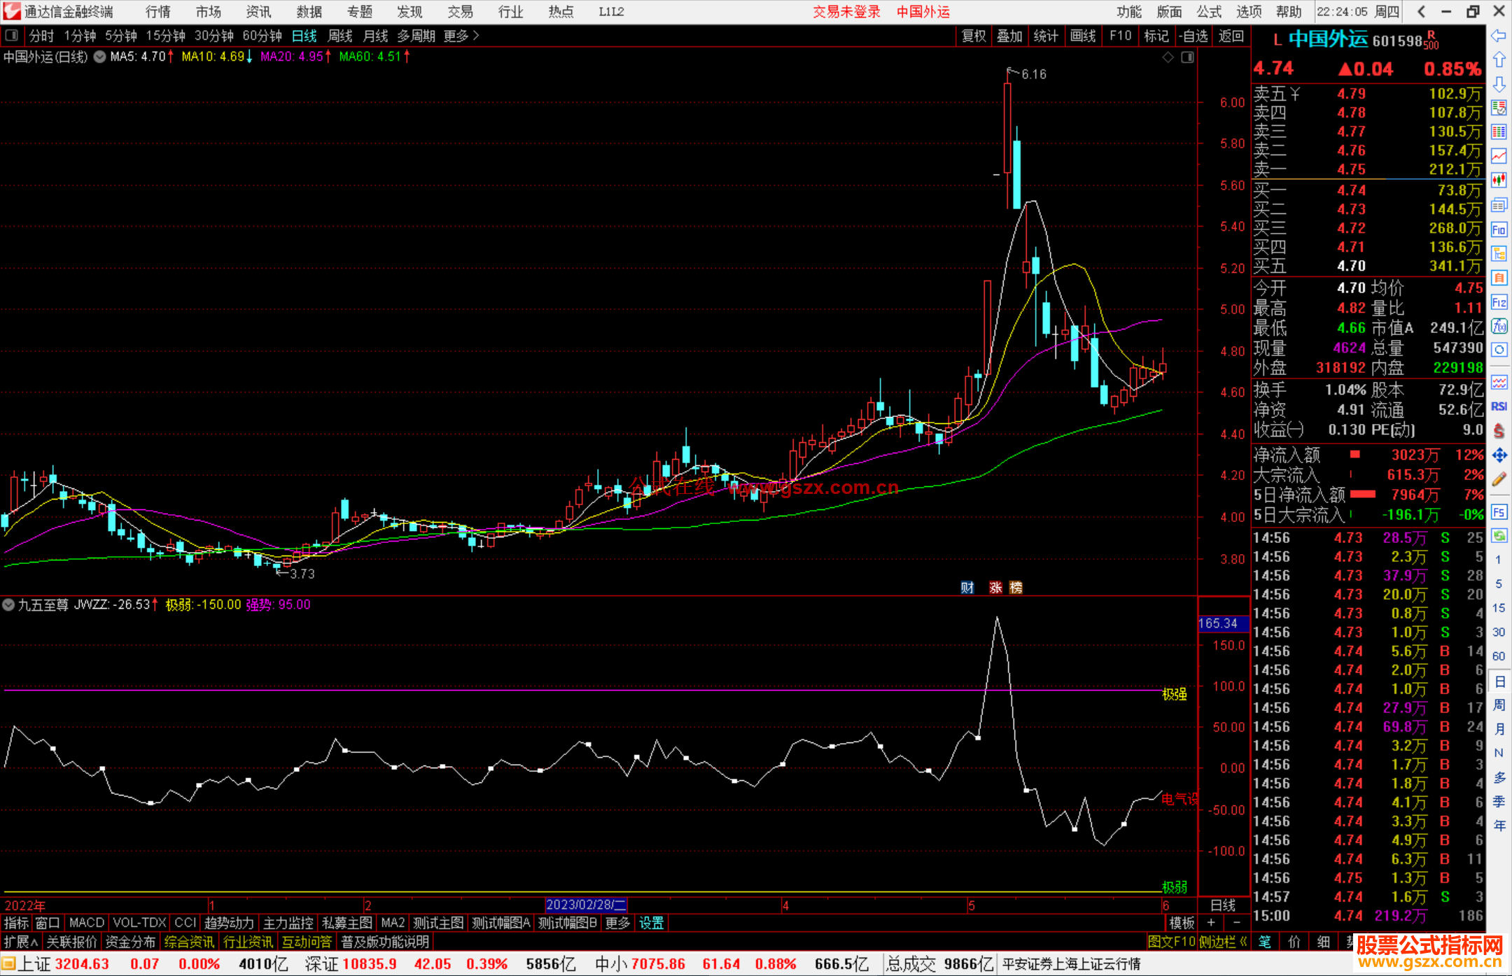This screenshot has width=1512, height=976.
Task: Click the 交易未登录 link
Action: (846, 12)
